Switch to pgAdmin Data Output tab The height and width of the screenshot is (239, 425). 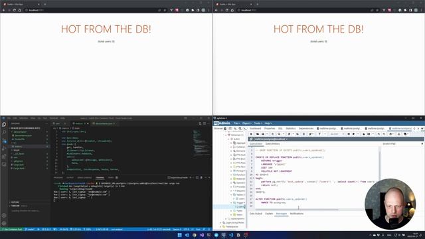coord(256,214)
